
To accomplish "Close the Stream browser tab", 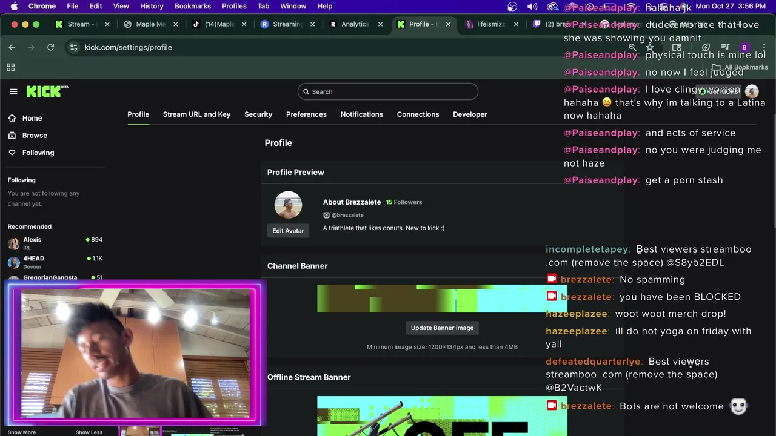I will click(107, 24).
